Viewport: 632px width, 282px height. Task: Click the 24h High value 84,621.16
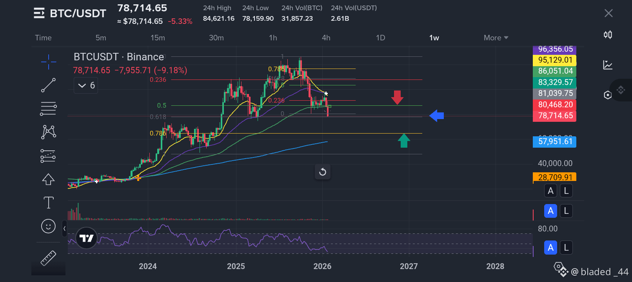[x=219, y=18]
